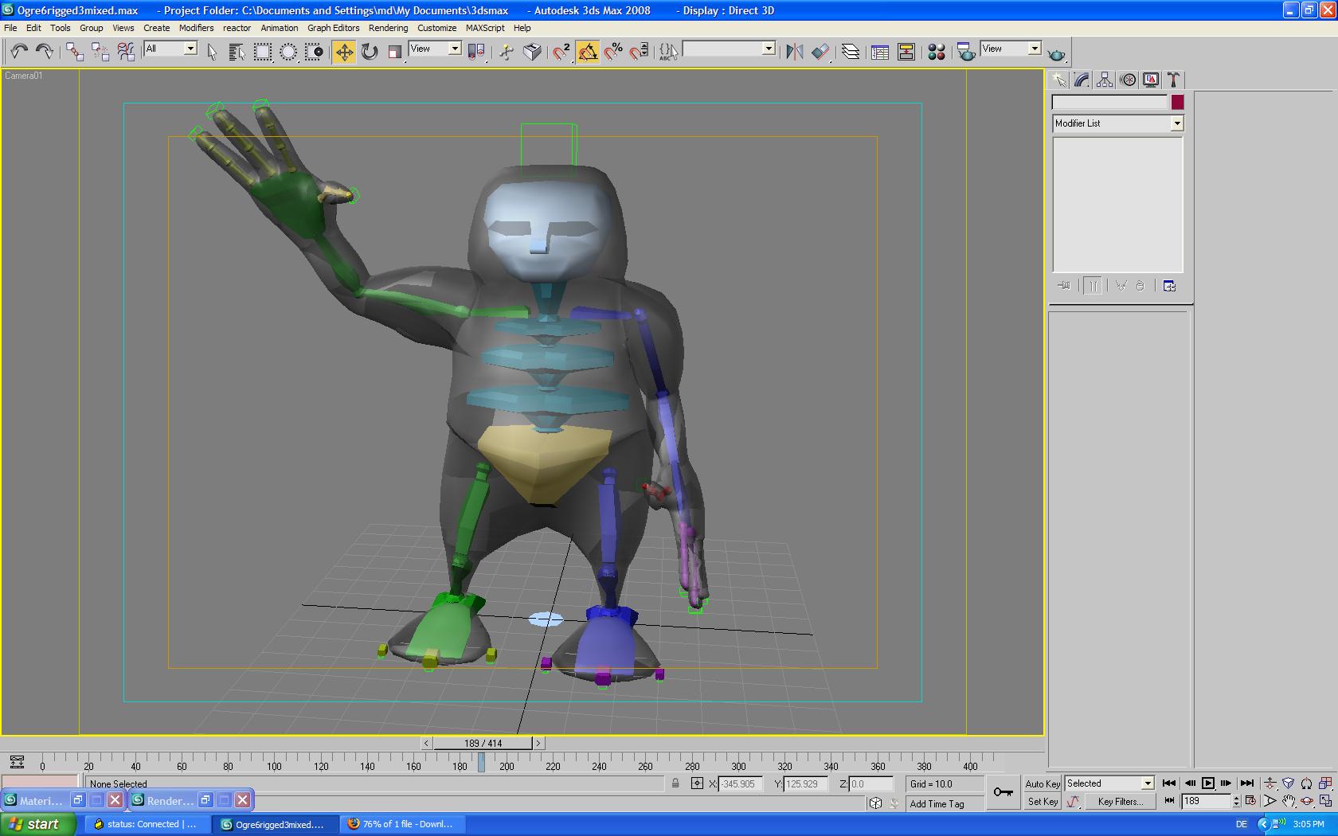Toggle the Spinner Snap button
This screenshot has height=836, width=1338.
(x=639, y=52)
